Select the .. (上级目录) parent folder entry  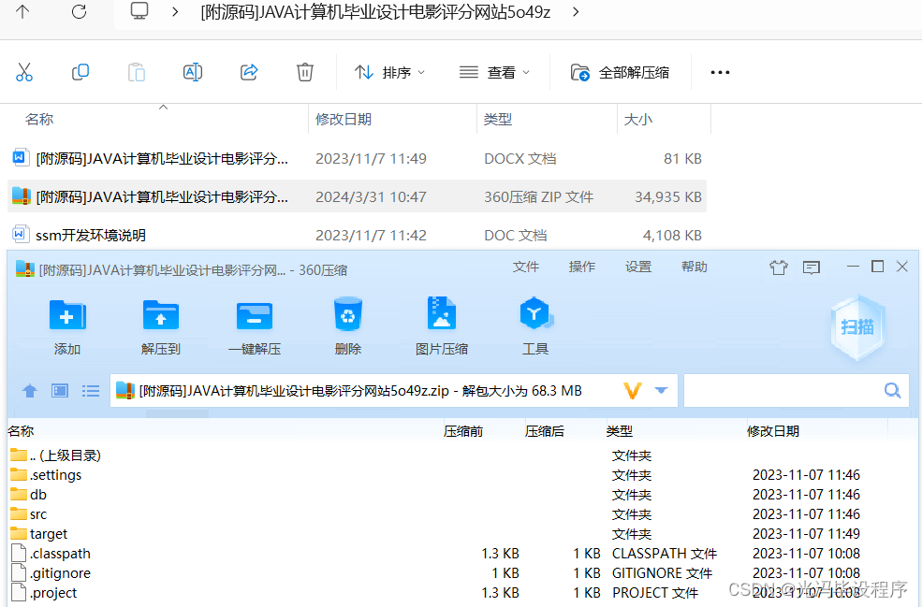coord(56,455)
